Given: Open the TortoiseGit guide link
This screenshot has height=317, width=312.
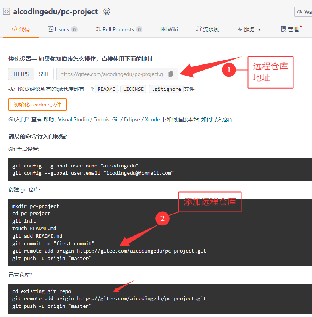Looking at the screenshot, I should tap(105, 119).
